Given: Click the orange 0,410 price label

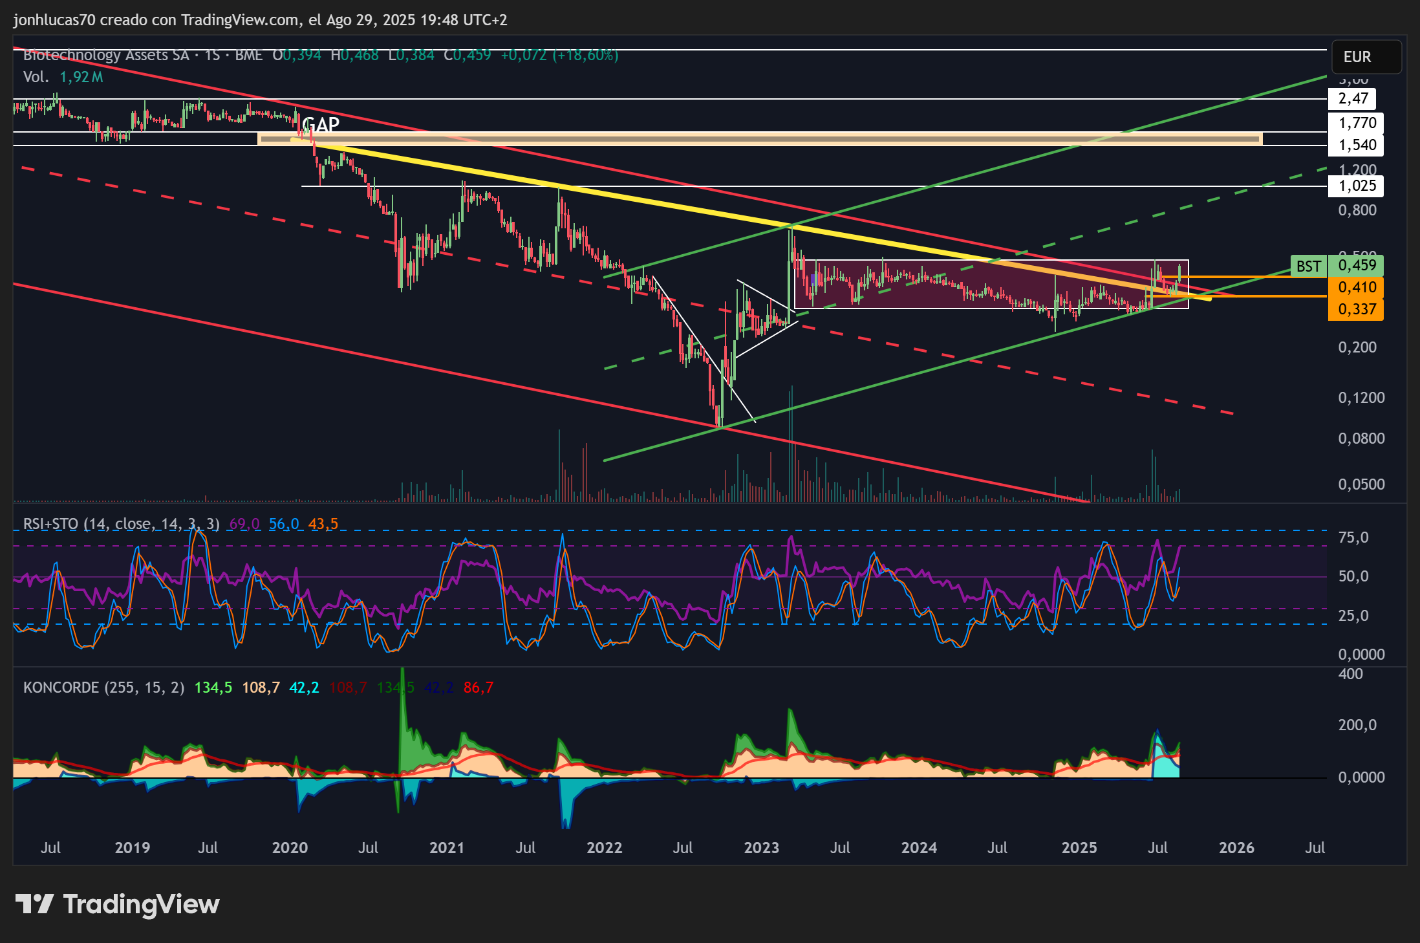Looking at the screenshot, I should pyautogui.click(x=1356, y=287).
